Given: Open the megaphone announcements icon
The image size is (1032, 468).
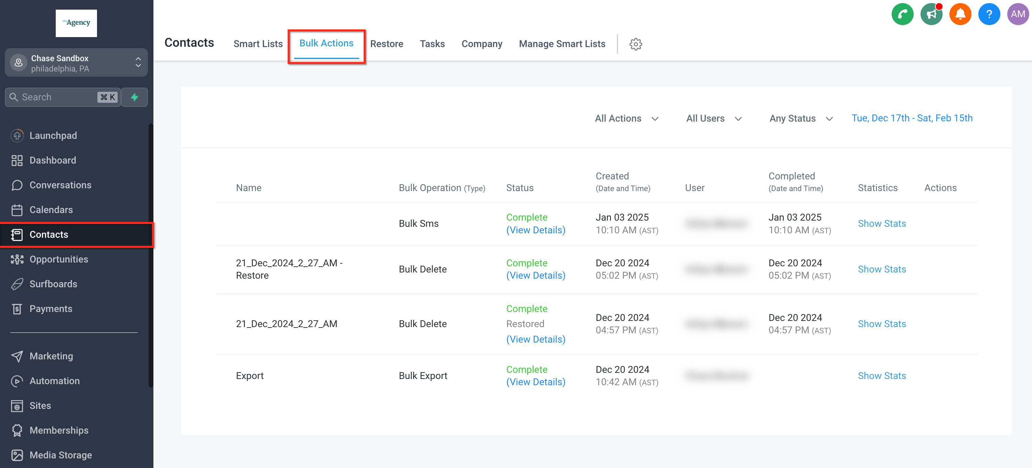Looking at the screenshot, I should click(x=931, y=14).
